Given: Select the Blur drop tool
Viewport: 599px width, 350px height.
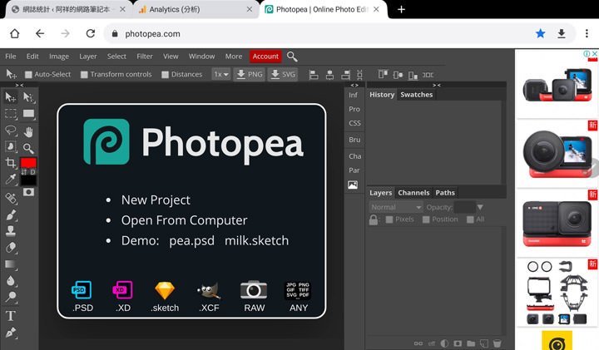Looking at the screenshot, I should point(10,281).
